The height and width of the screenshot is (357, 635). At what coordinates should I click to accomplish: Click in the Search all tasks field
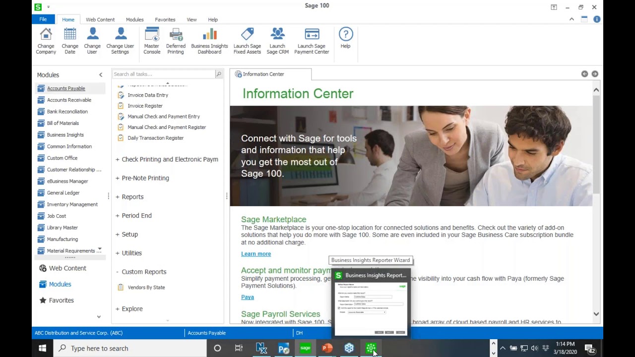coord(164,74)
